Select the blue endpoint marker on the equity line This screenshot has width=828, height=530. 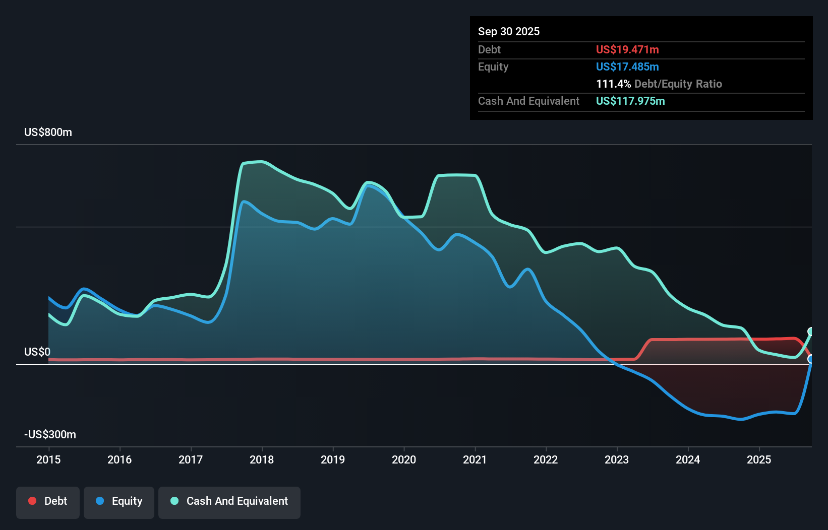click(x=811, y=359)
